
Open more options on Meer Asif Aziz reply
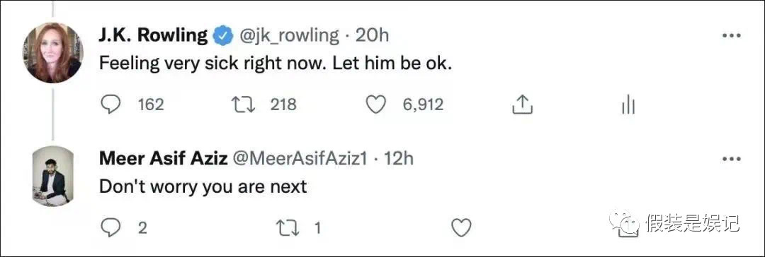[731, 159]
